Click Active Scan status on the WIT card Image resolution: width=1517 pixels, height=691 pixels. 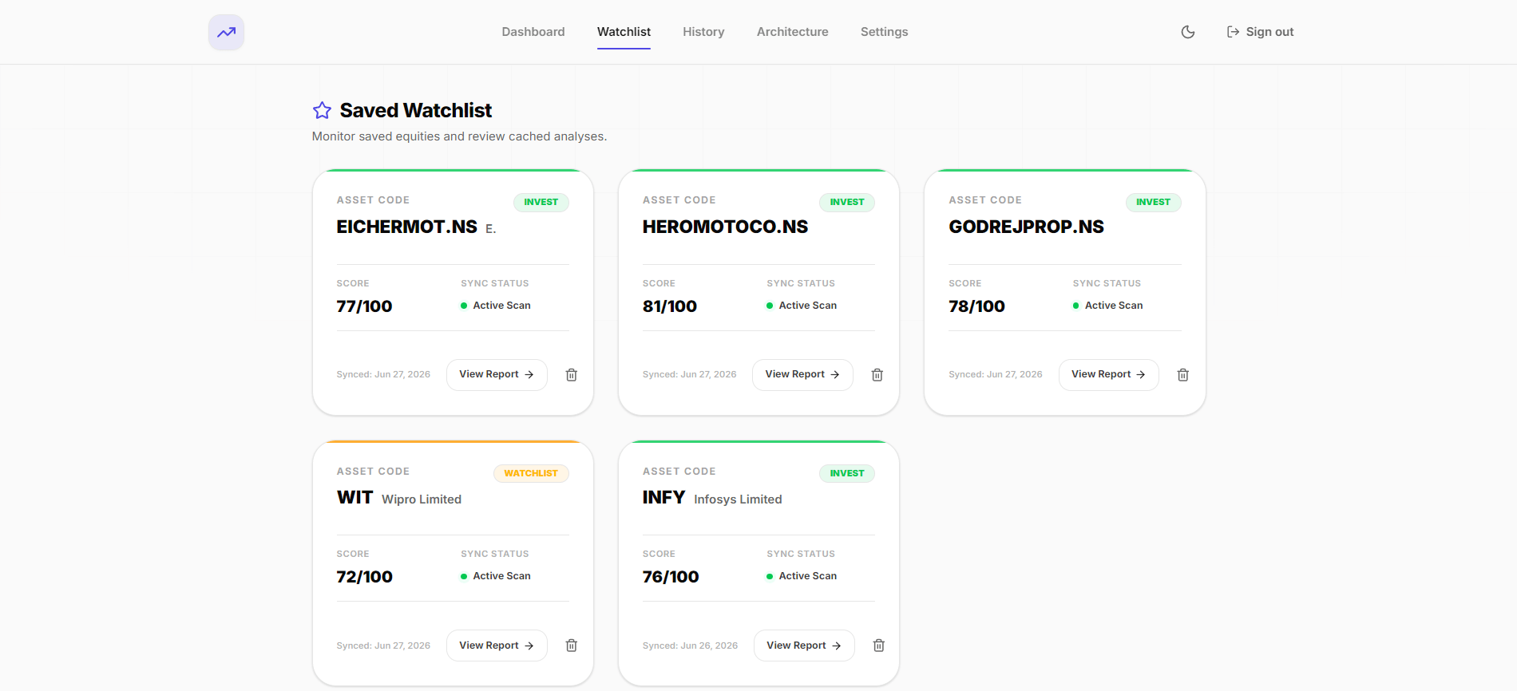point(496,576)
